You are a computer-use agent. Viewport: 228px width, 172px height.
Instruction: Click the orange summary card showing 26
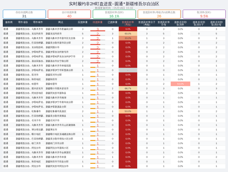pyautogui.click(x=159, y=14)
